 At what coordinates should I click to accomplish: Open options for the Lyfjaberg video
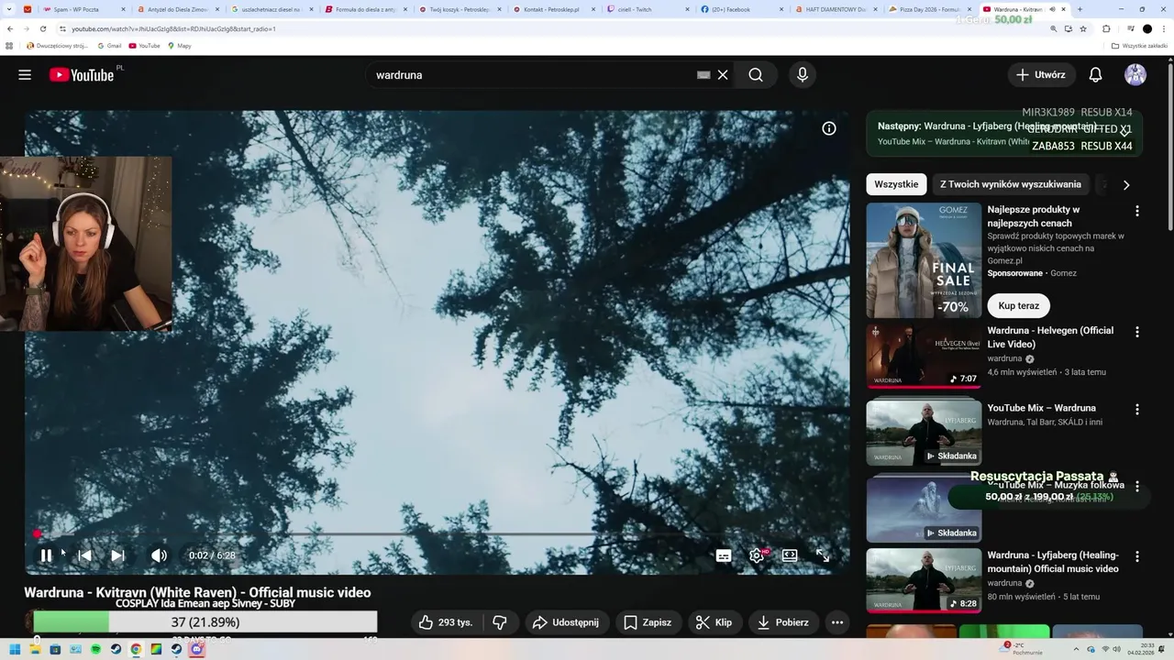[x=1137, y=556]
